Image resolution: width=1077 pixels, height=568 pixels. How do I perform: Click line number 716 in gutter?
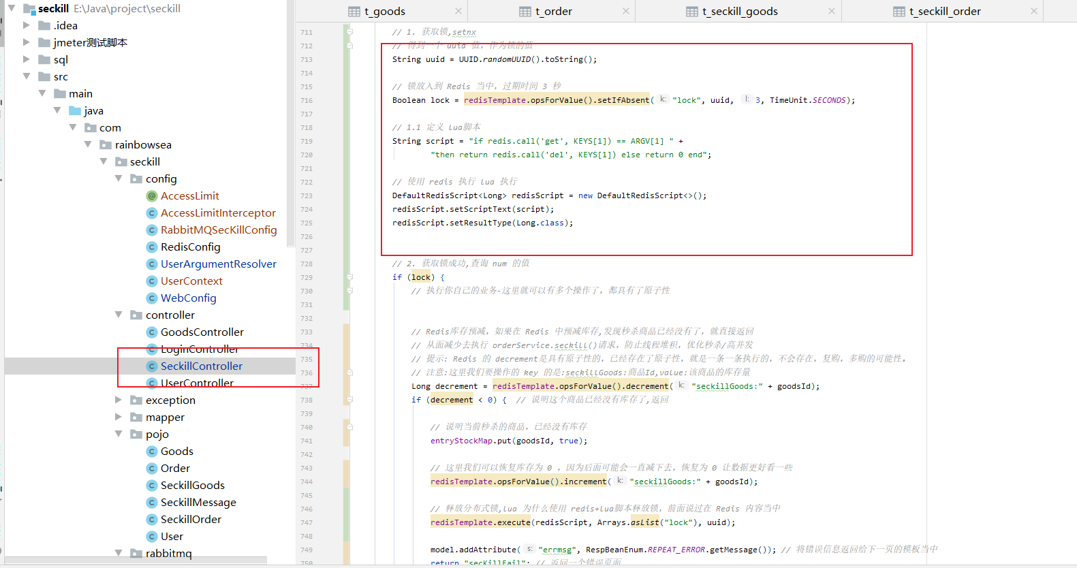tap(307, 101)
